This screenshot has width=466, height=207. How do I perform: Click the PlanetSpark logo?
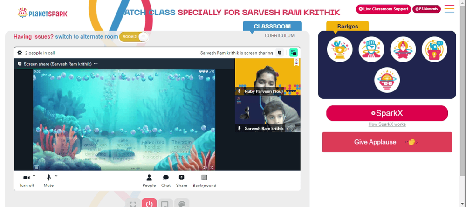click(x=42, y=13)
